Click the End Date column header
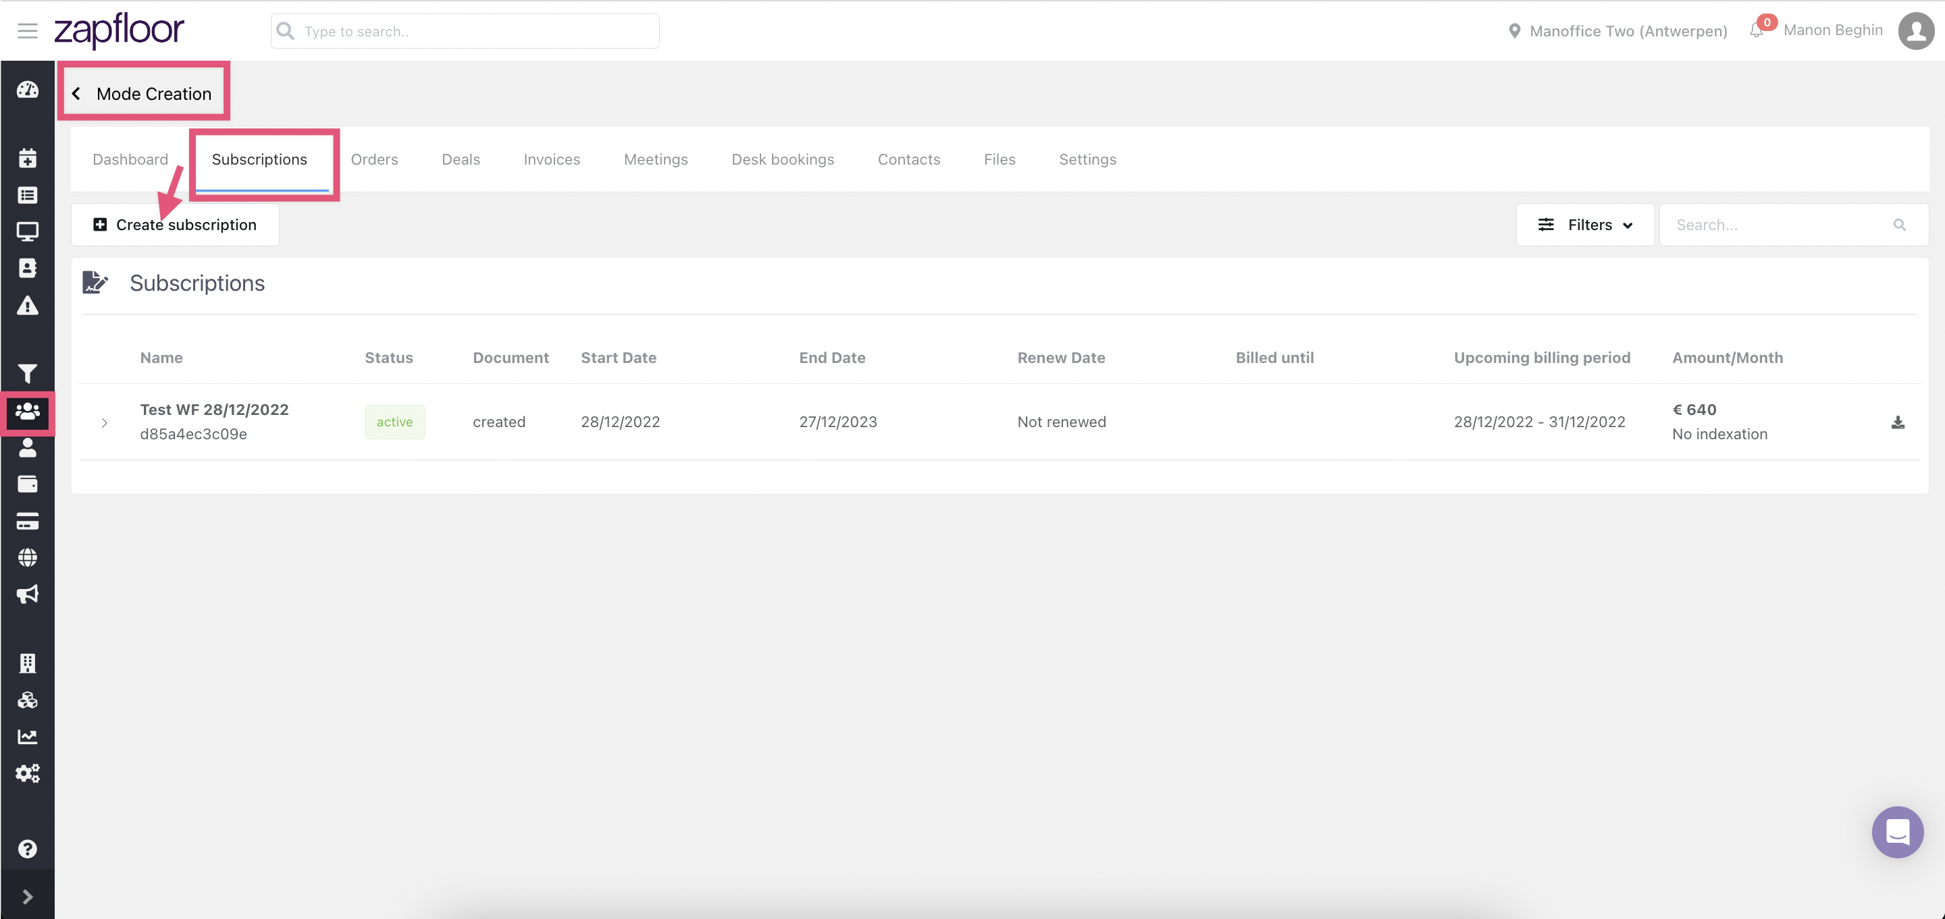This screenshot has width=1945, height=919. 833,358
